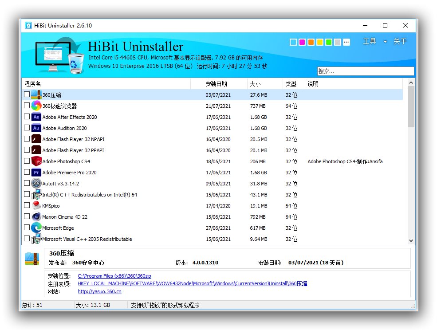The height and width of the screenshot is (330, 437).
Task: Click the Flash Player 32 NPAPI icon
Action: tap(36, 139)
